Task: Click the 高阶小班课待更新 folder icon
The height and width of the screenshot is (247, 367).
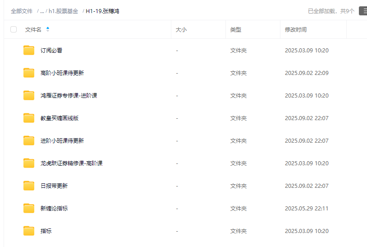Action: pyautogui.click(x=29, y=73)
